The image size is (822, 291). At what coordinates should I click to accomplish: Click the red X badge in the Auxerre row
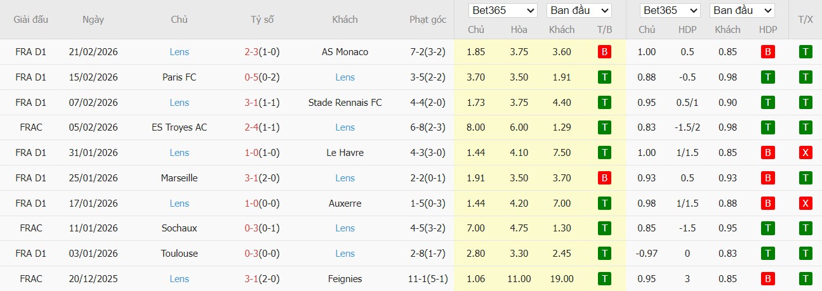point(805,204)
